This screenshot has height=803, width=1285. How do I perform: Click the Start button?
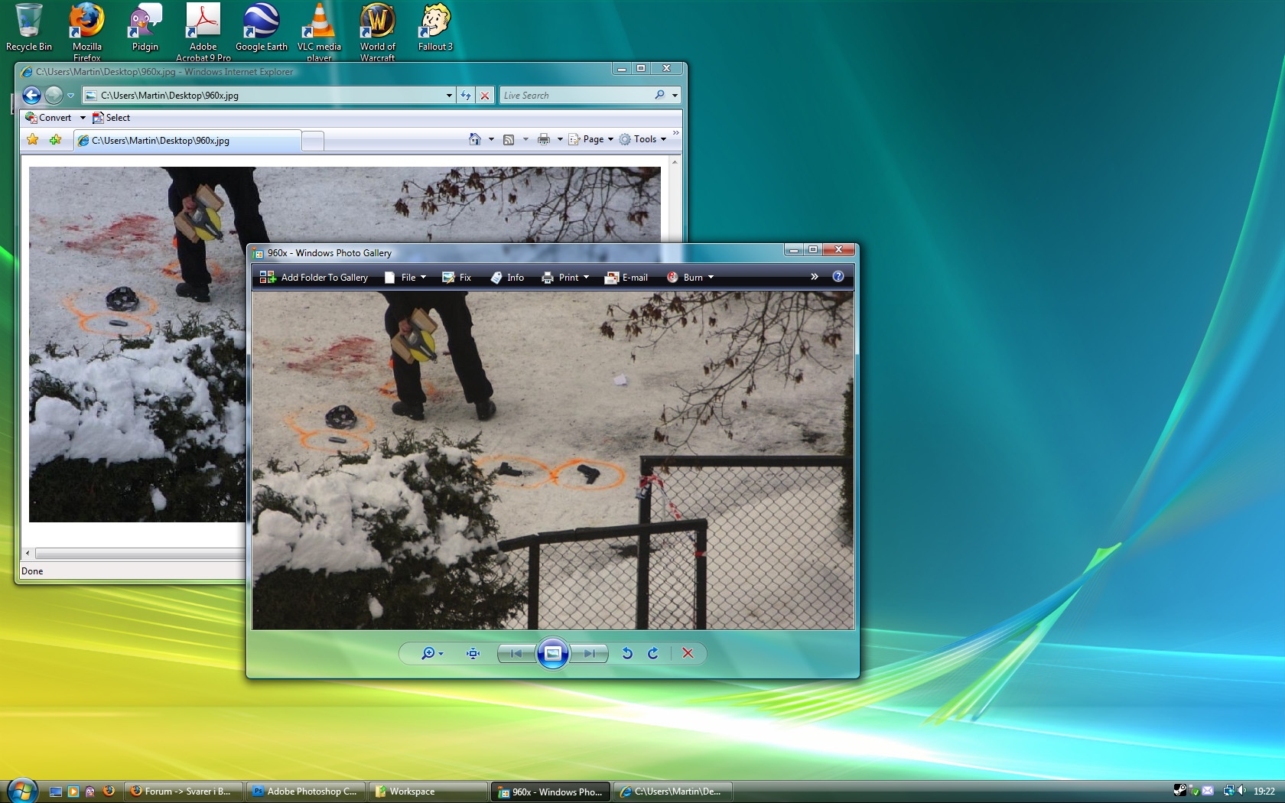pyautogui.click(x=22, y=791)
